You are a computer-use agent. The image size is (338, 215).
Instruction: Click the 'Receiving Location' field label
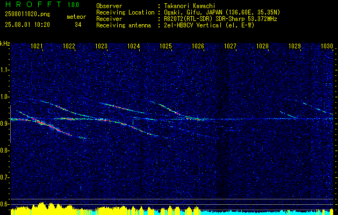click(x=125, y=12)
